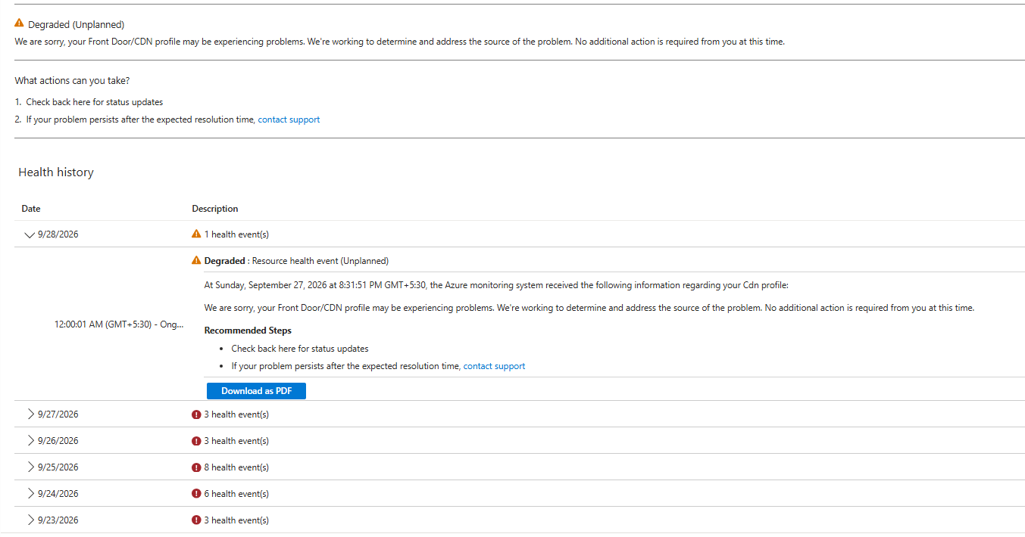The height and width of the screenshot is (537, 1025).
Task: Click the Date column header
Action: (31, 209)
